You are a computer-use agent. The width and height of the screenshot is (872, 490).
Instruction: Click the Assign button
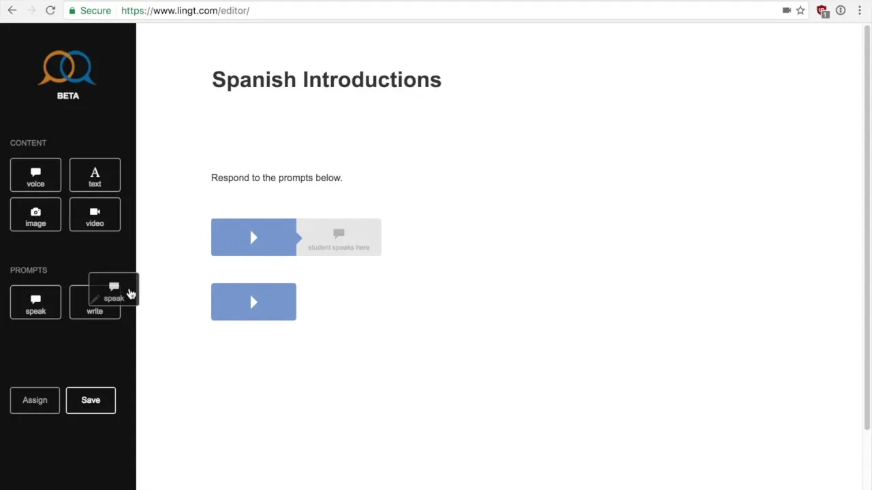point(35,400)
